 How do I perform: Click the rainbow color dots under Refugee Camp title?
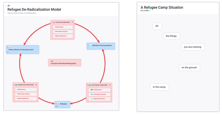pyautogui.click(x=145, y=10)
